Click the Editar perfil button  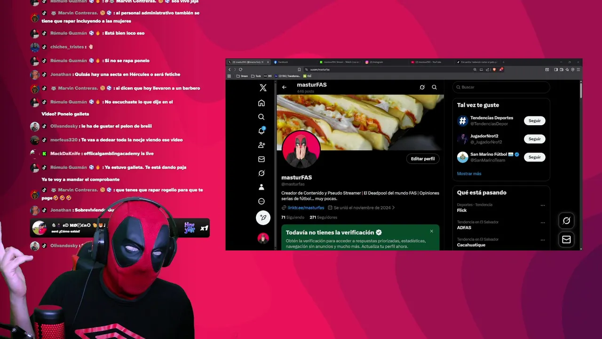423,159
